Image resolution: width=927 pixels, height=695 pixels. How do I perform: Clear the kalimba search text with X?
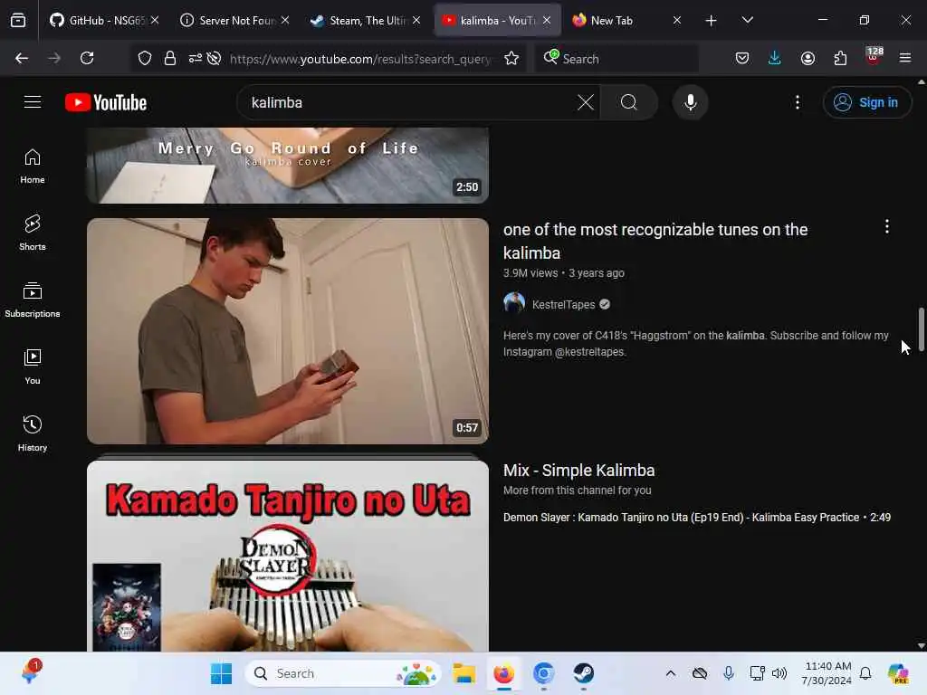pyautogui.click(x=586, y=102)
